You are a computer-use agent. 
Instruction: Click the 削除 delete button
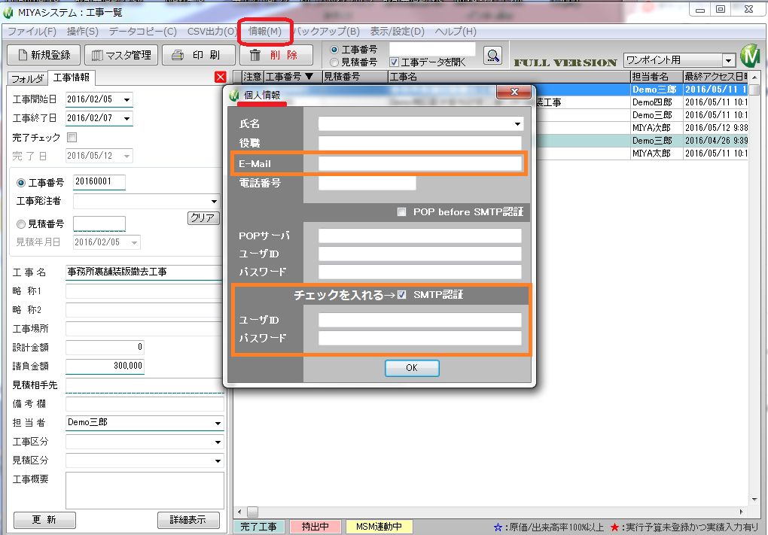[x=276, y=55]
